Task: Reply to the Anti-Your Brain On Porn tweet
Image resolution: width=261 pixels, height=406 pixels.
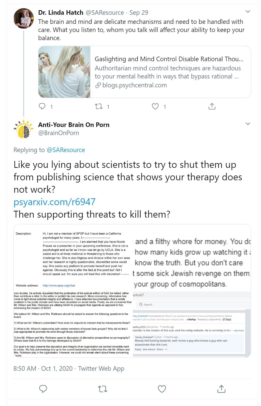Action: click(x=43, y=389)
